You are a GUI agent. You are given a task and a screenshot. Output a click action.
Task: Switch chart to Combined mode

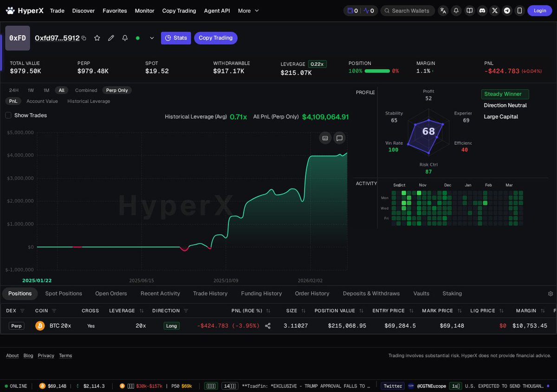click(x=86, y=90)
